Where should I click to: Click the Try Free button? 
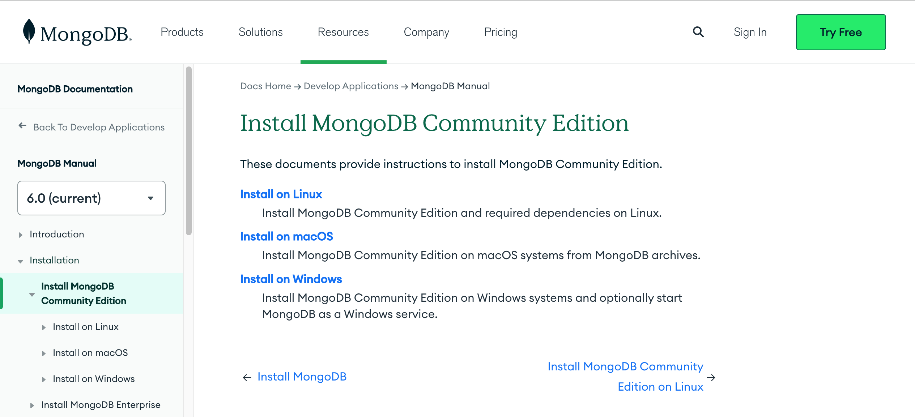[x=841, y=32]
